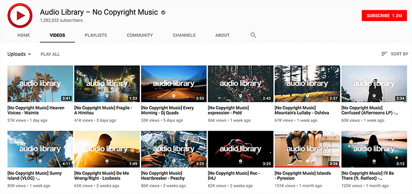
Task: Open the channel search magnifier icon
Action: click(x=253, y=35)
